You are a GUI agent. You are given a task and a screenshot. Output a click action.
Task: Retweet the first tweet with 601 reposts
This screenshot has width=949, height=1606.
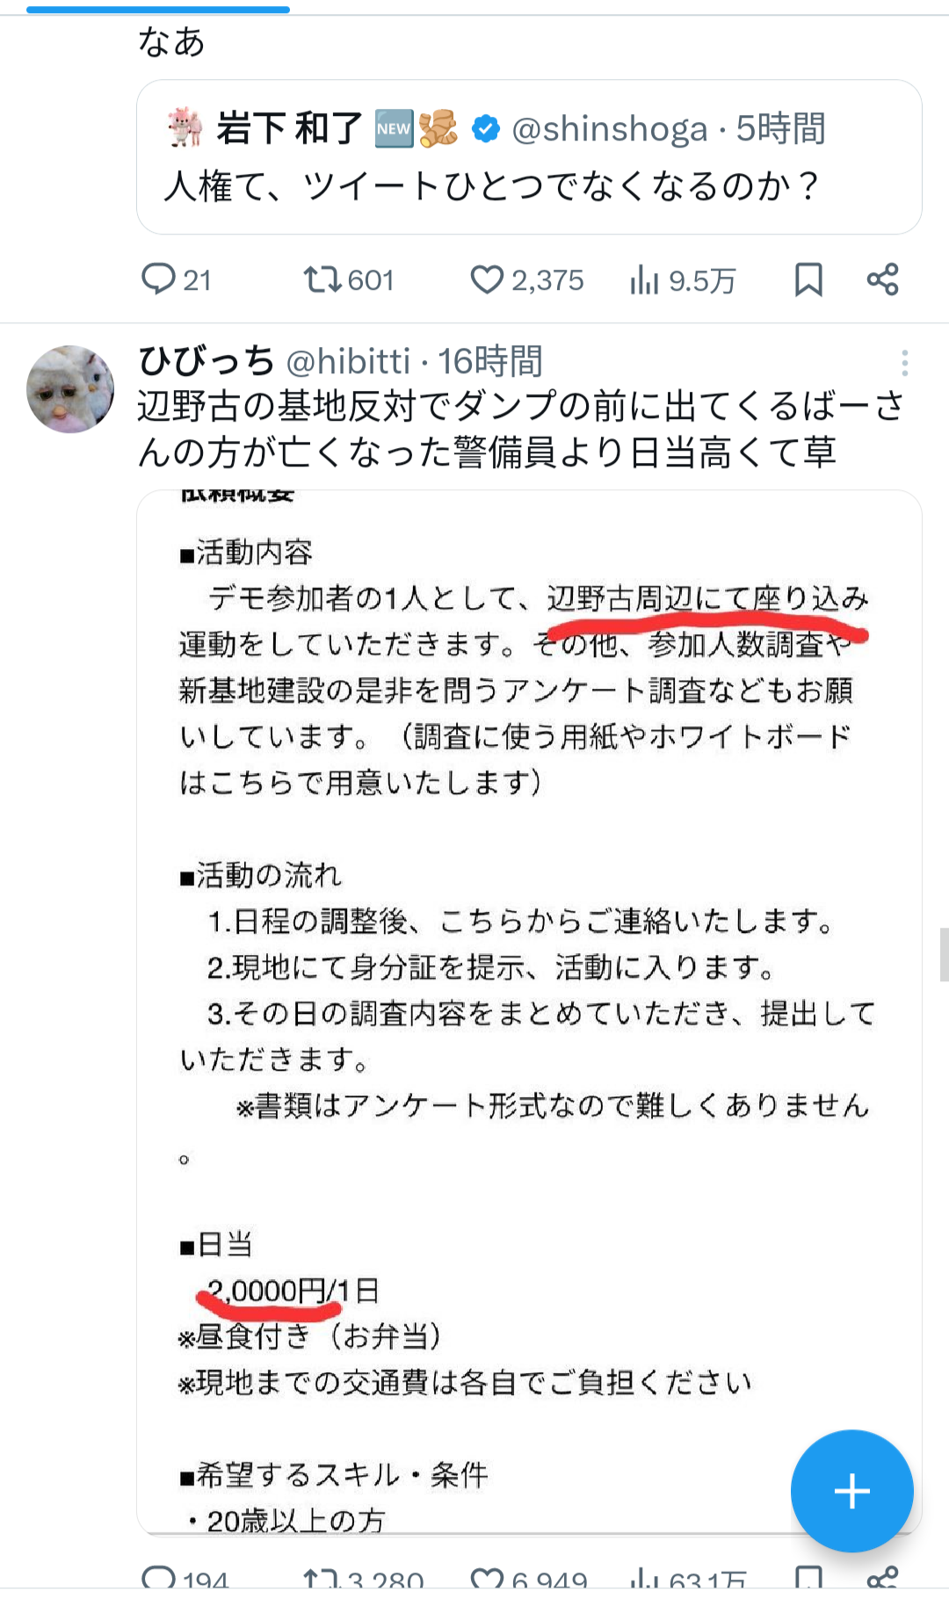pos(349,280)
